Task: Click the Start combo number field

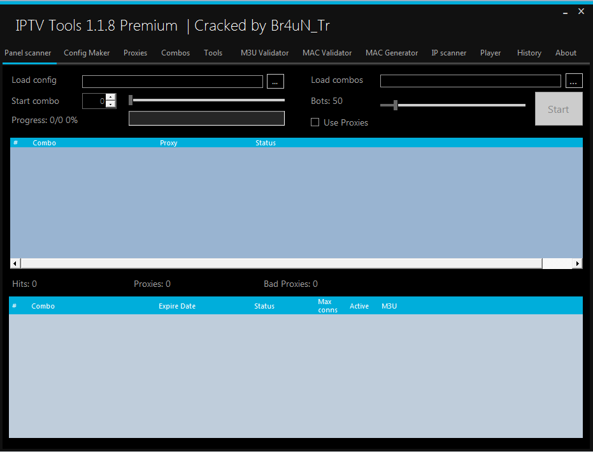Action: pyautogui.click(x=94, y=101)
